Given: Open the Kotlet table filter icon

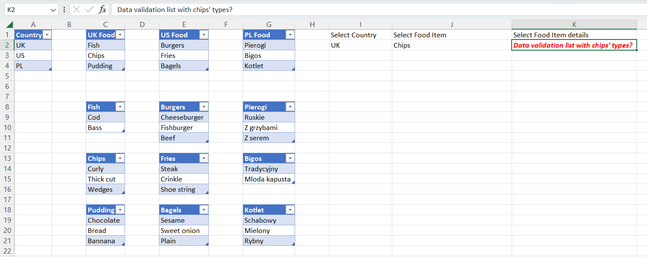Looking at the screenshot, I should point(290,209).
